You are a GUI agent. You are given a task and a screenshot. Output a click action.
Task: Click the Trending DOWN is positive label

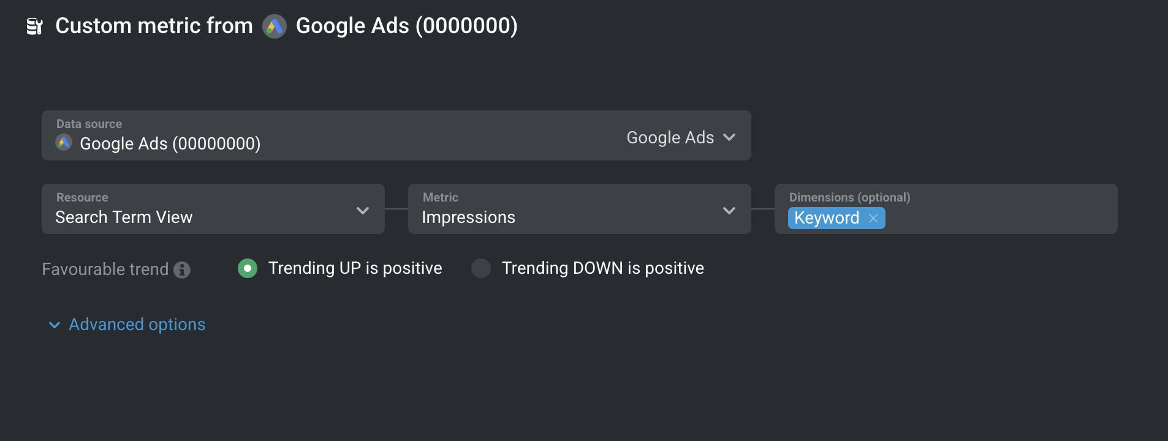[x=603, y=268]
